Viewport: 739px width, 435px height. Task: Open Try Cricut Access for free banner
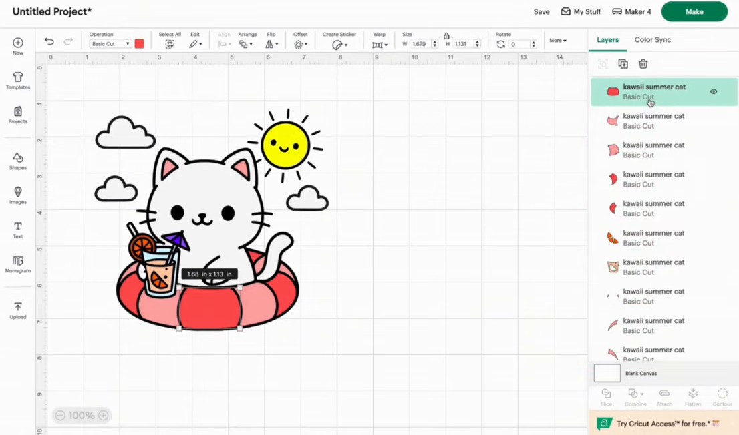tap(663, 423)
